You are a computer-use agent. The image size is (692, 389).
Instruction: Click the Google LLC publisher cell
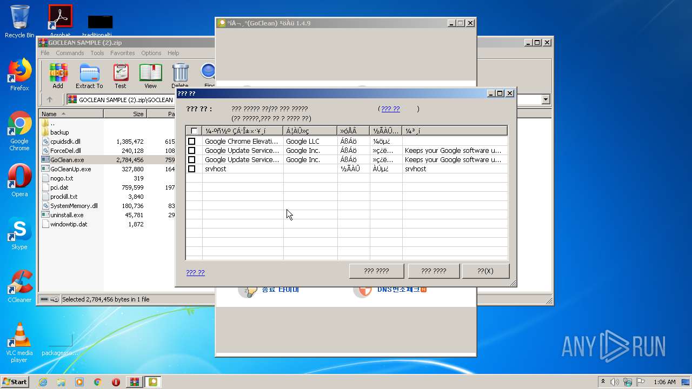pos(303,142)
